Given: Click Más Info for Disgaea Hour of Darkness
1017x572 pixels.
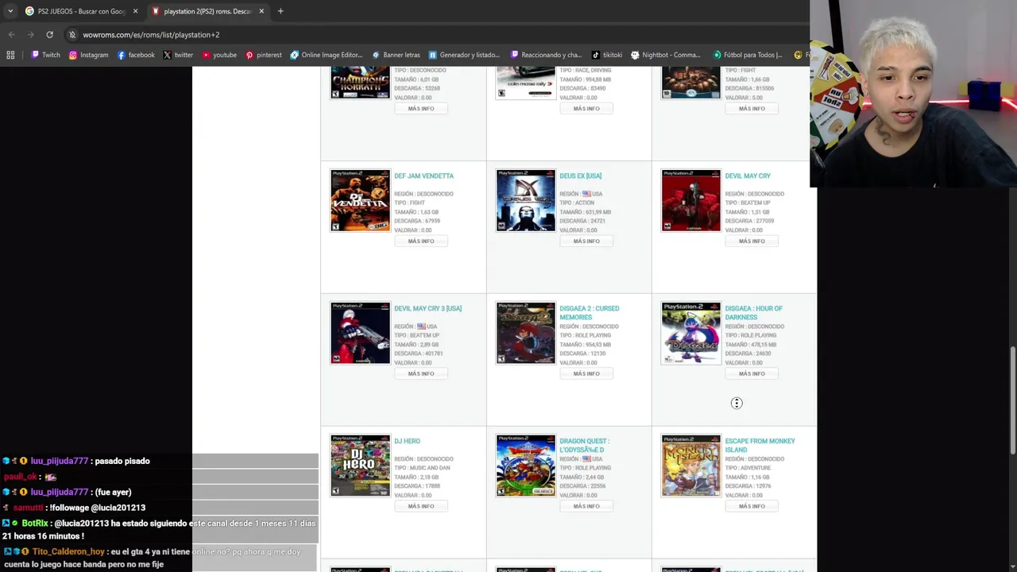Looking at the screenshot, I should [x=752, y=373].
